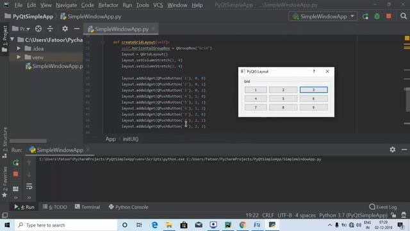Screen dimensions: 410x231
Task: Open the Tools menu
Action: pos(142,5)
